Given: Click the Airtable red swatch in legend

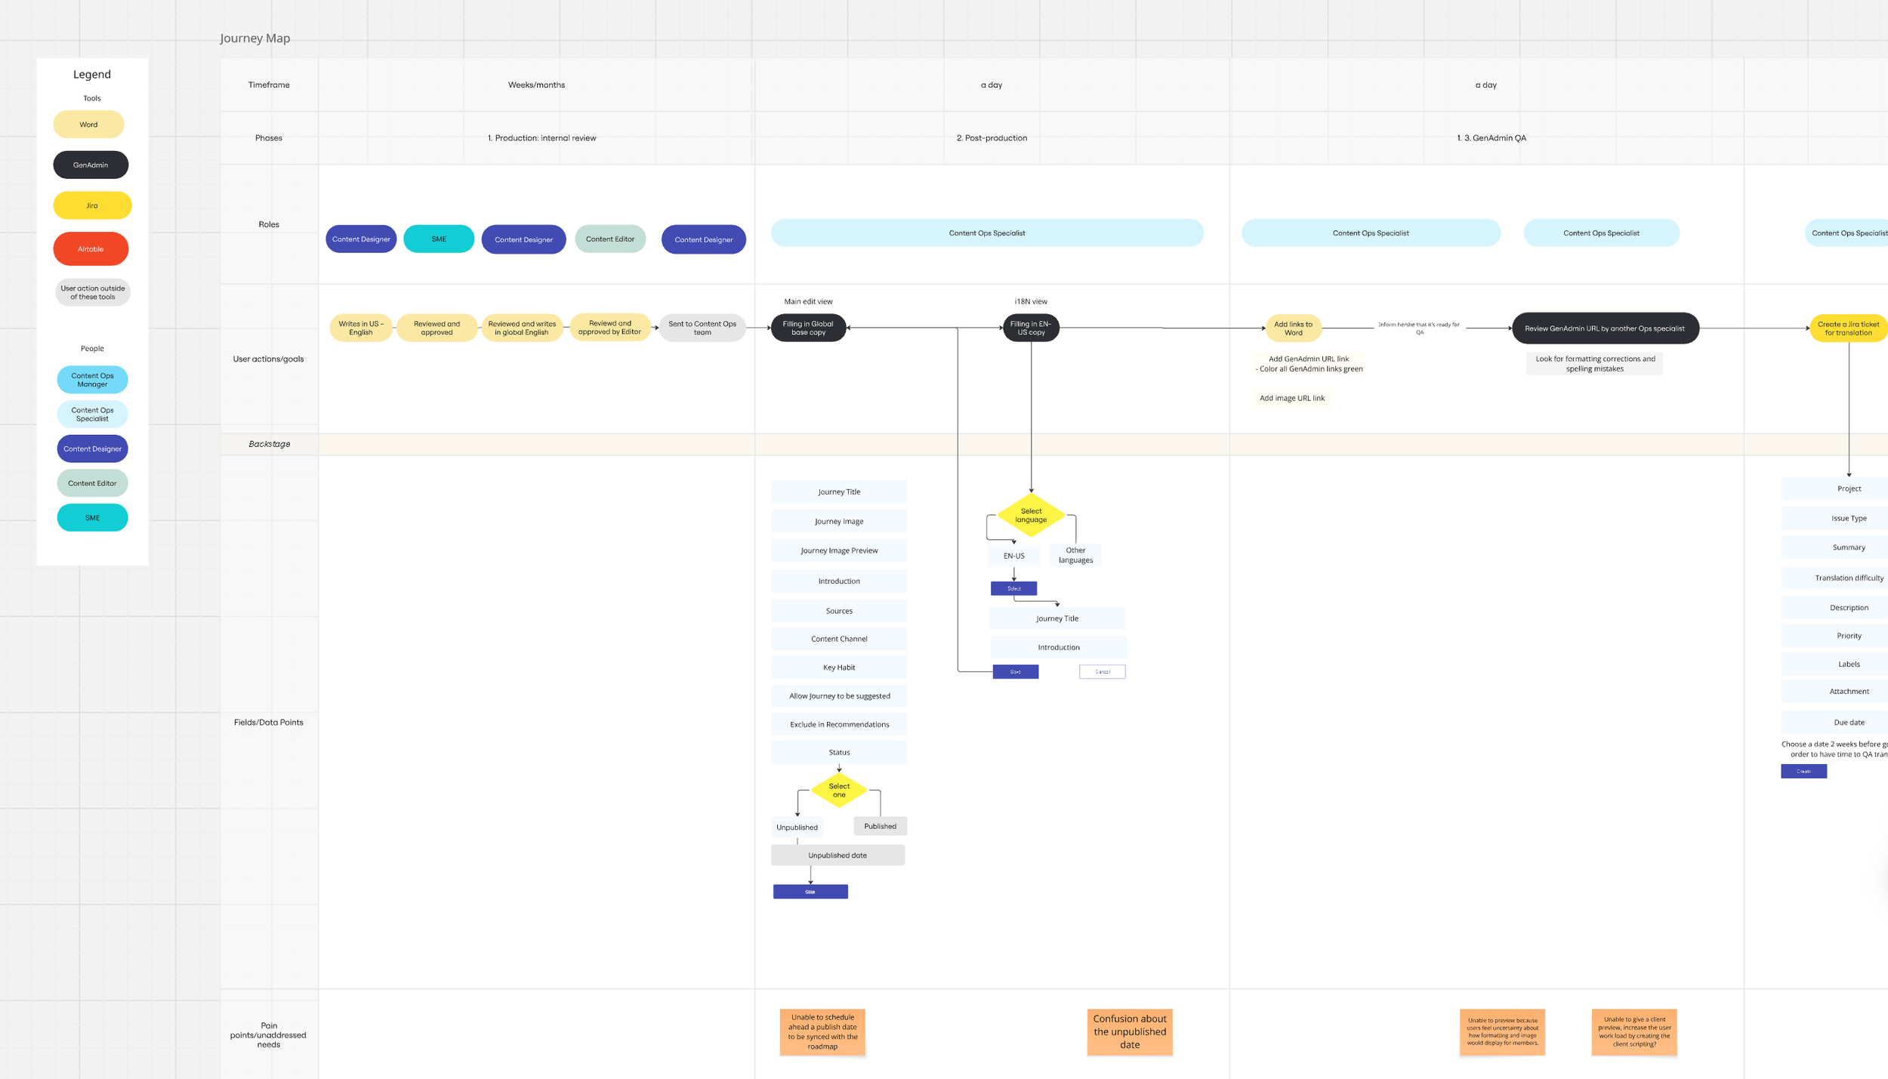Looking at the screenshot, I should (x=91, y=248).
